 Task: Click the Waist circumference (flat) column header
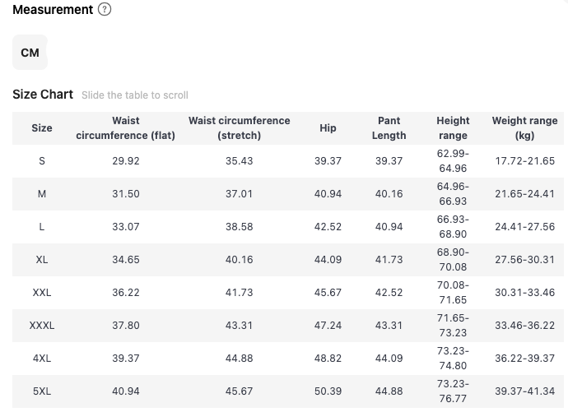(126, 127)
